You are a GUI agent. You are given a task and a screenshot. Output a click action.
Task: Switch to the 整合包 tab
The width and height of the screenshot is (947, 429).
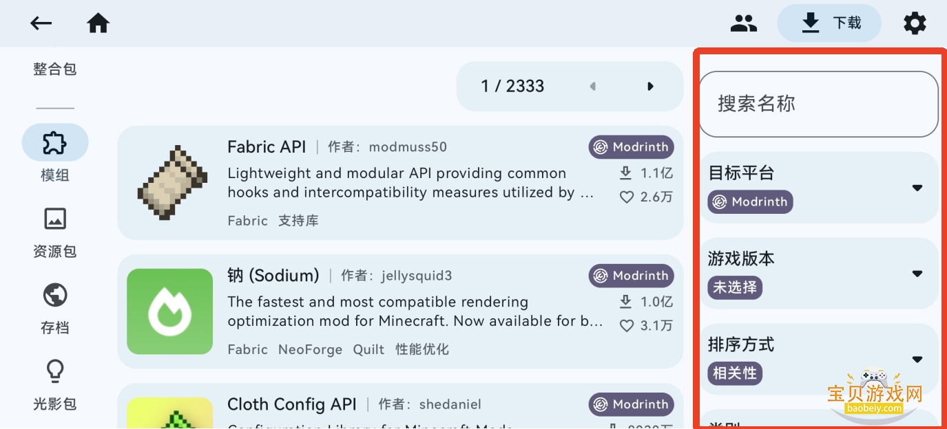[55, 69]
